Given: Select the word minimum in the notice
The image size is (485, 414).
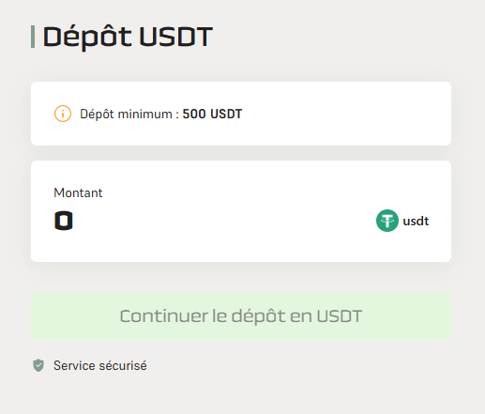Looking at the screenshot, I should [145, 114].
